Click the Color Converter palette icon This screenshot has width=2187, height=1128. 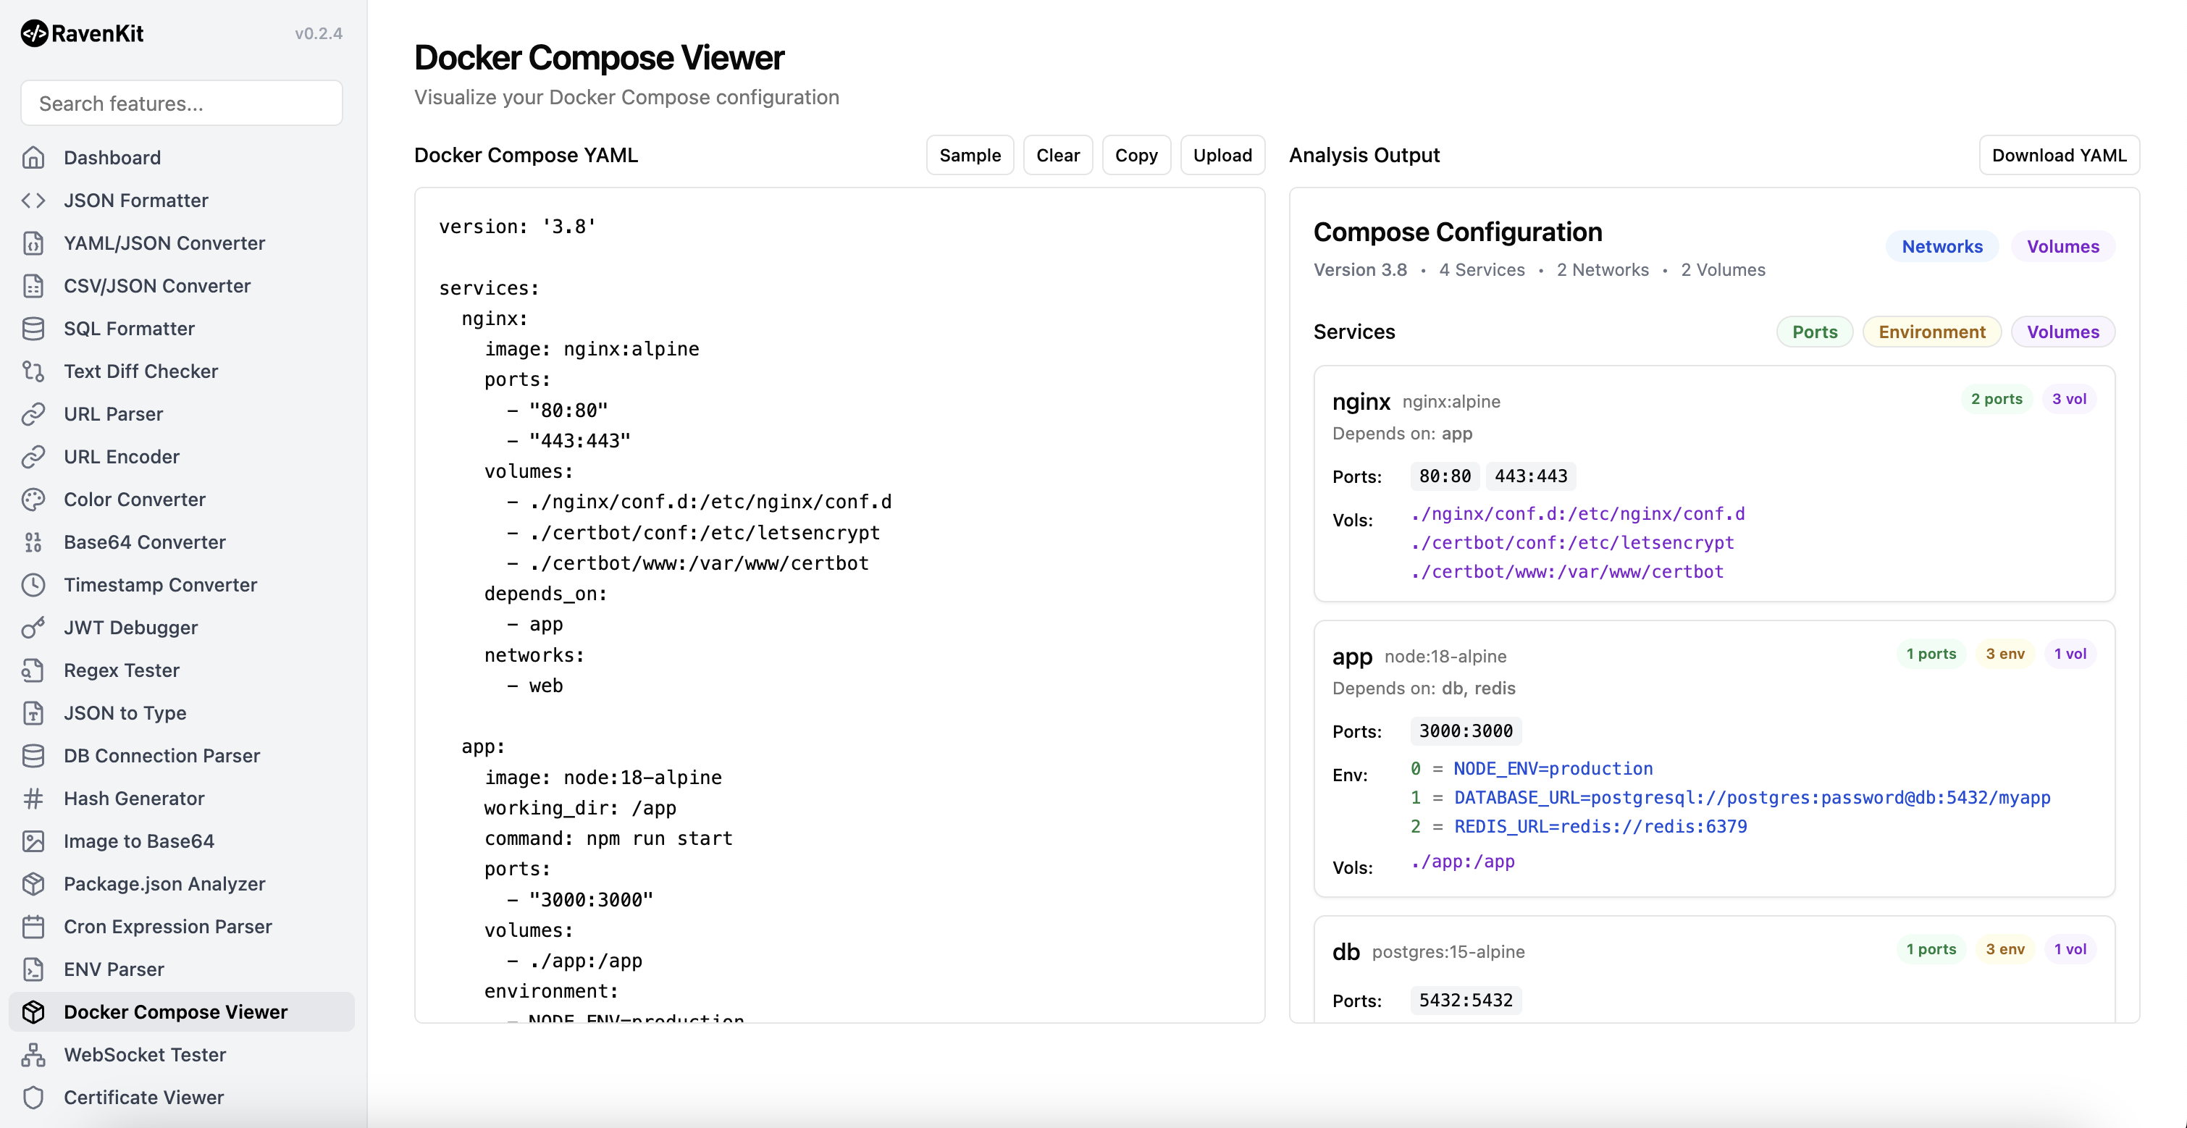33,499
